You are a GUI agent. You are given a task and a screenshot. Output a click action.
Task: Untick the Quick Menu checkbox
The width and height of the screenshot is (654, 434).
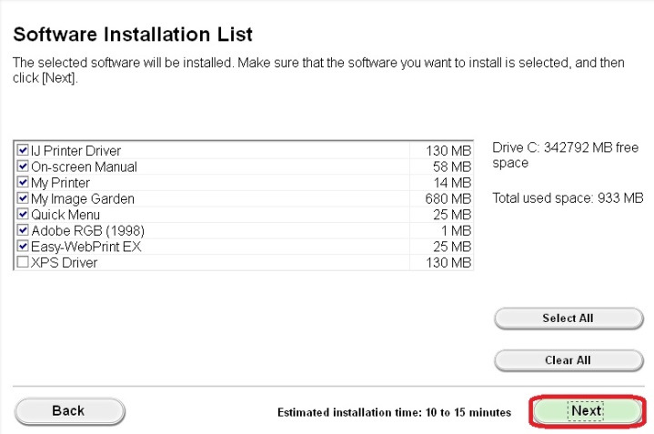point(23,215)
